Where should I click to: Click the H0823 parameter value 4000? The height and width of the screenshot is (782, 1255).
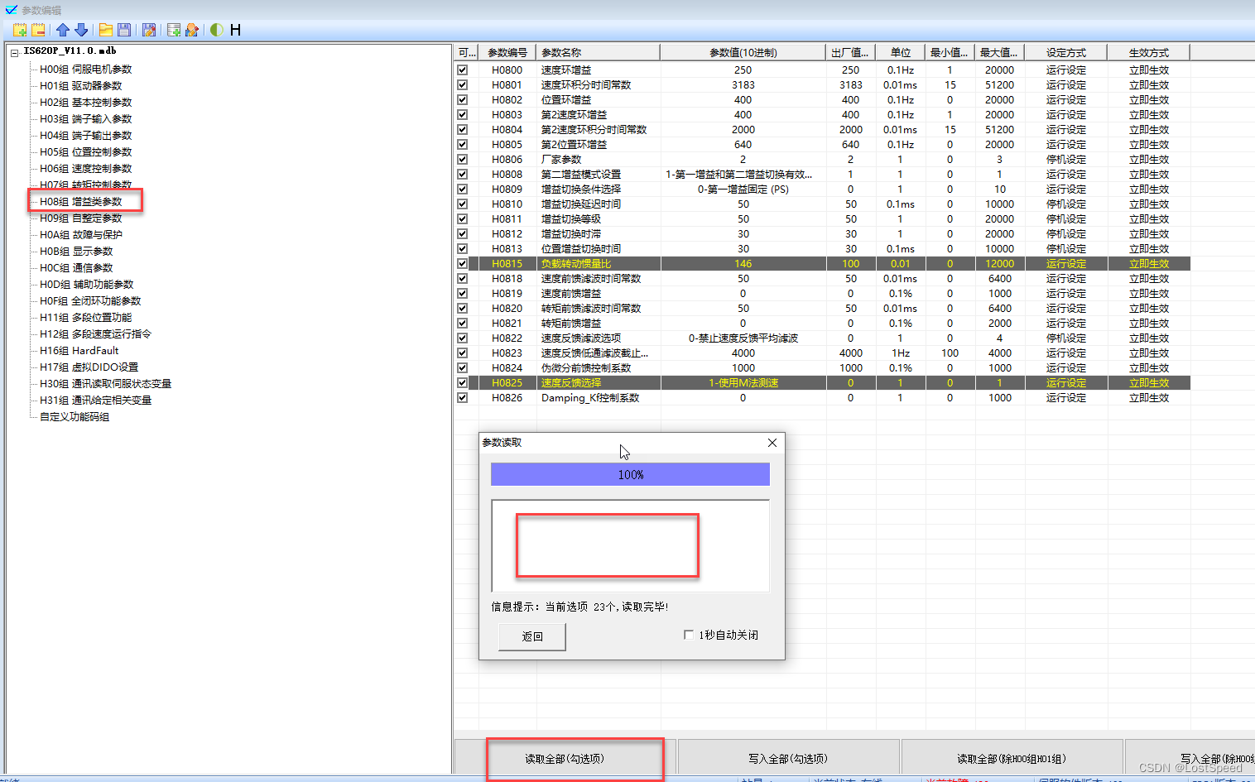click(x=743, y=353)
